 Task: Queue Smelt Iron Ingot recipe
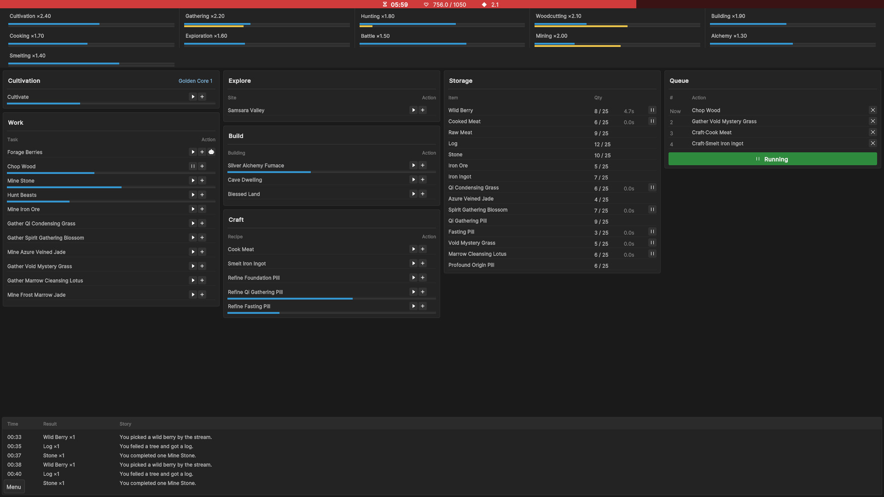423,263
